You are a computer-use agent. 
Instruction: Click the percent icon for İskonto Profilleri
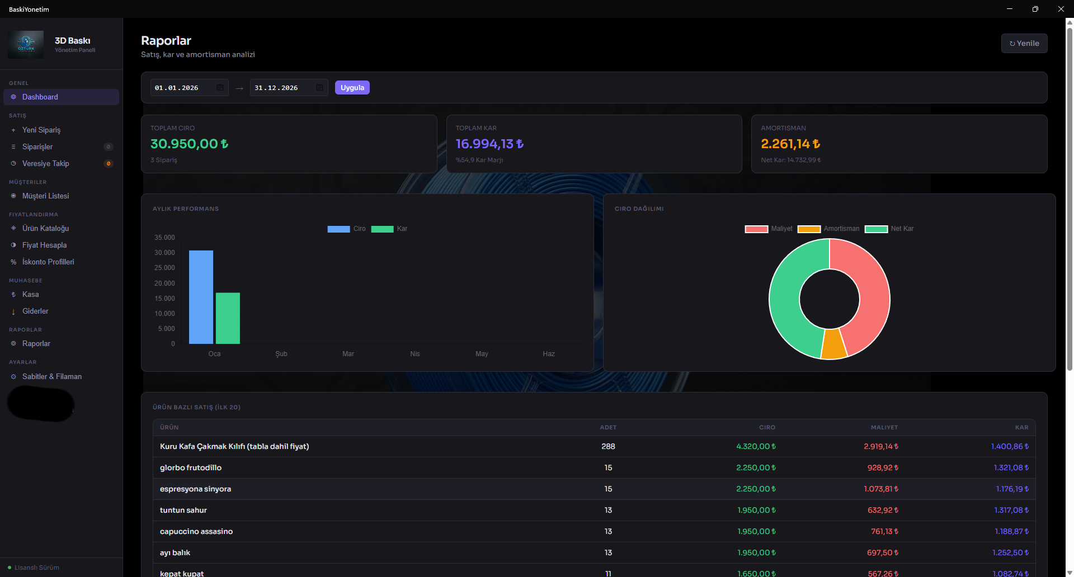click(x=13, y=262)
